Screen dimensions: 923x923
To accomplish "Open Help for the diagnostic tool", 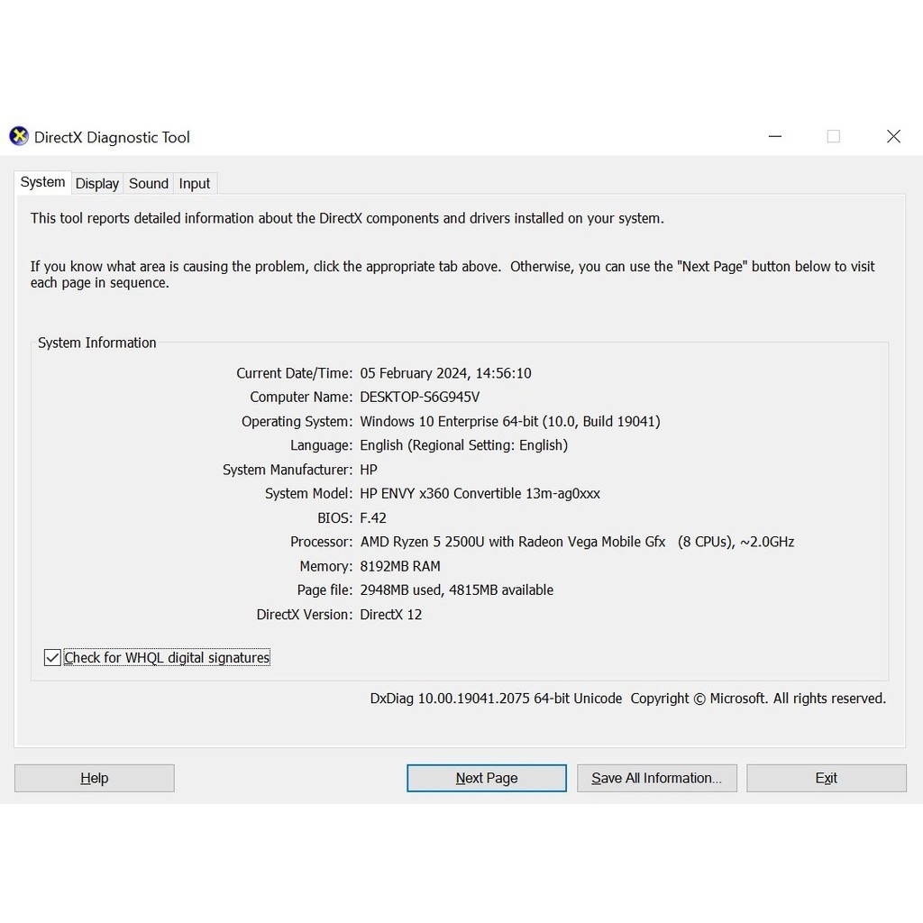I will pos(94,778).
